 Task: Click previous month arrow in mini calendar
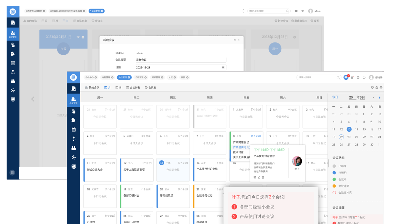pyautogui.click(x=374, y=98)
